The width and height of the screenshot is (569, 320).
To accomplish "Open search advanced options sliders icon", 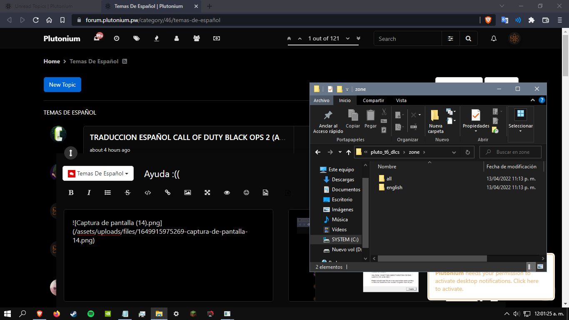I will (451, 39).
